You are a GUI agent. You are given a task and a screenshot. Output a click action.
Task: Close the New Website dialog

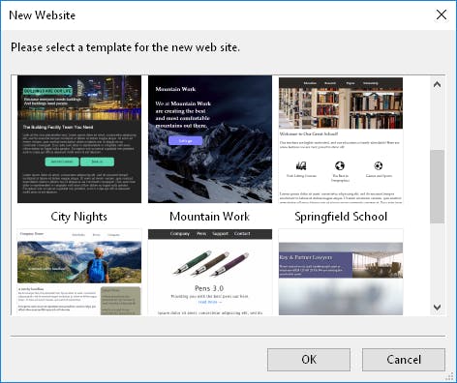pos(442,15)
